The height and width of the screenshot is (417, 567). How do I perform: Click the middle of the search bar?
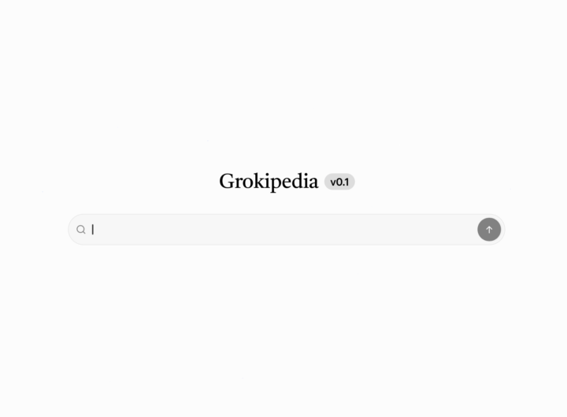coord(287,230)
